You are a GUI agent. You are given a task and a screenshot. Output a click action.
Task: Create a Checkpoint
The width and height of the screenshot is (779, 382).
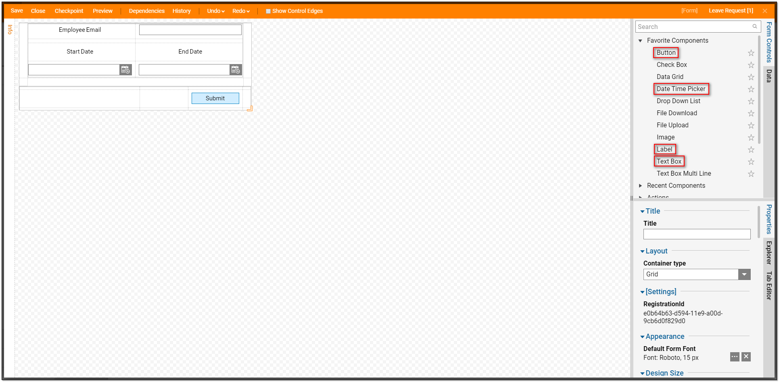pos(69,11)
